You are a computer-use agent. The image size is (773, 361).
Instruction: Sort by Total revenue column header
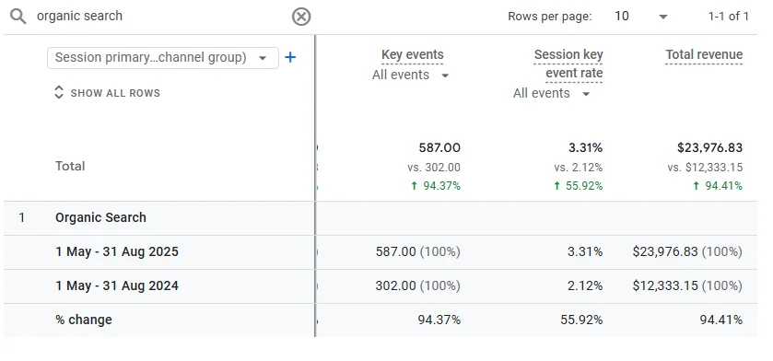[704, 54]
